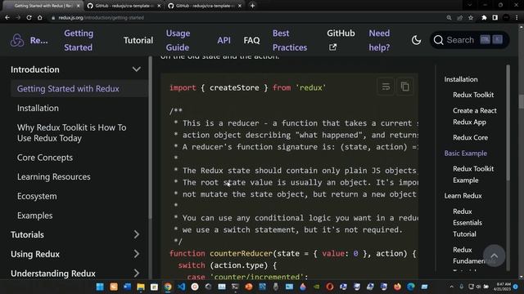This screenshot has height=294, width=524.
Task: Click the browser forward arrow
Action: pos(18,18)
